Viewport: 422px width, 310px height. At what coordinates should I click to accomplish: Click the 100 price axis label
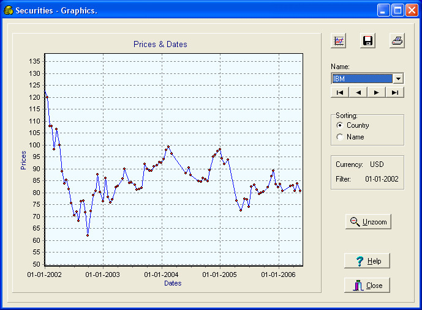[x=34, y=145]
